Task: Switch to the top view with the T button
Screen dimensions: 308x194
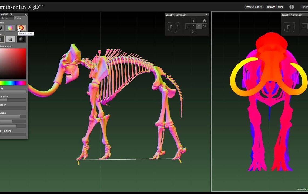Action: click(x=193, y=20)
